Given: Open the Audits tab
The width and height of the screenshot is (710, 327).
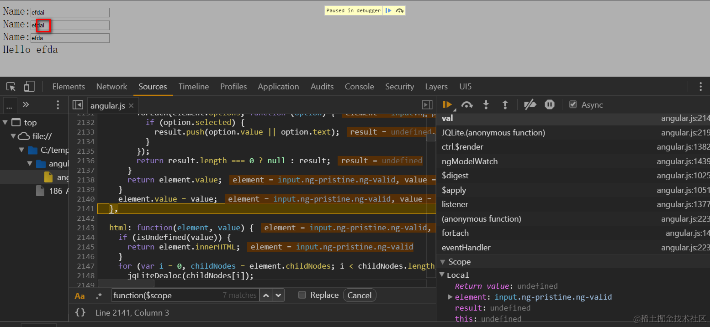Looking at the screenshot, I should click(x=322, y=87).
